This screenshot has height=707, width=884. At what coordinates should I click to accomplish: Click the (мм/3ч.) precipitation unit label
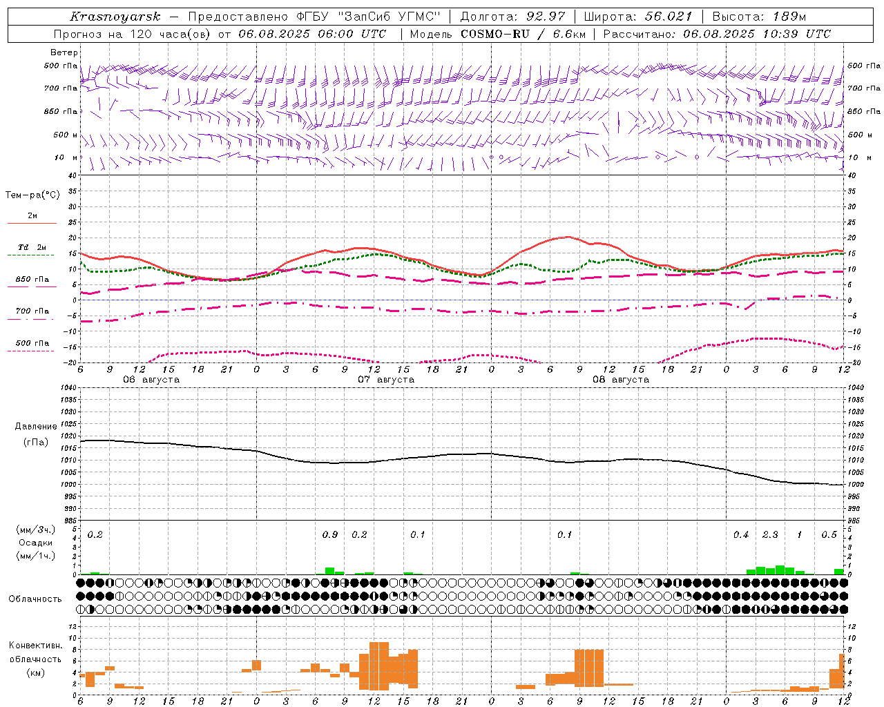point(36,530)
